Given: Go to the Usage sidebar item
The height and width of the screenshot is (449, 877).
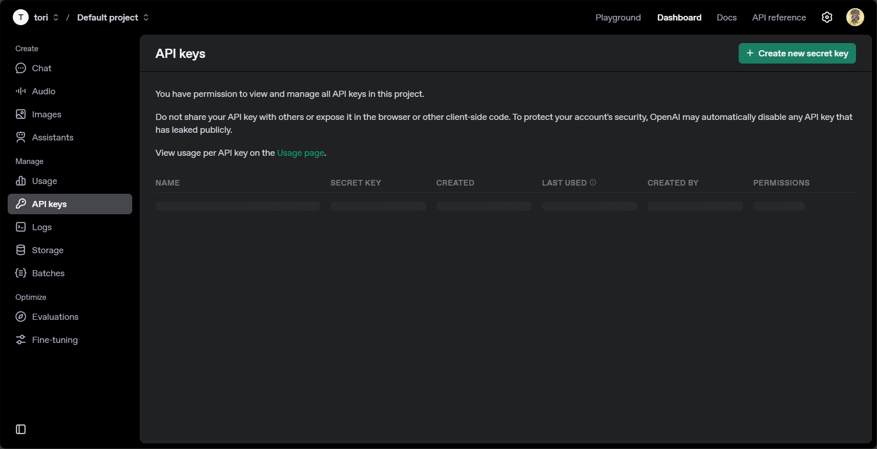Looking at the screenshot, I should click(x=70, y=181).
